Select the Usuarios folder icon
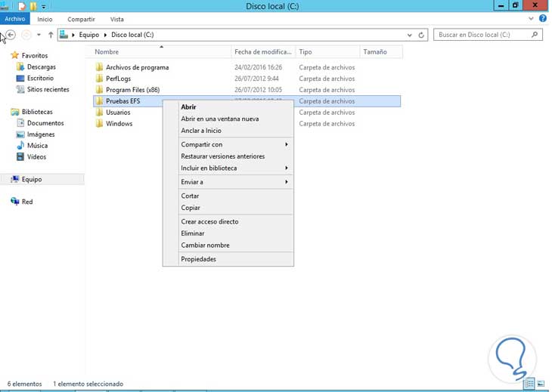 tap(100, 112)
